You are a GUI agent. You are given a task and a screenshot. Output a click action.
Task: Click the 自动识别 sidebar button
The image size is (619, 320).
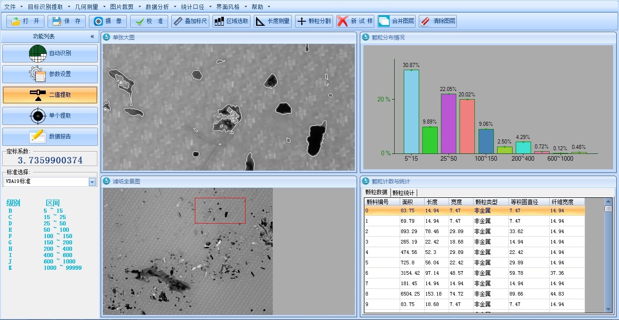pos(50,53)
